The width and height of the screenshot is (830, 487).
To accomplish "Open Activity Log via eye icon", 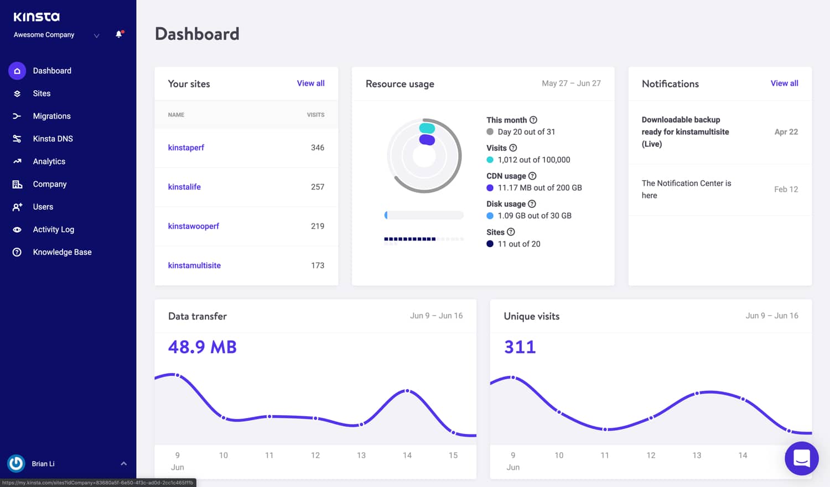I will 17,229.
